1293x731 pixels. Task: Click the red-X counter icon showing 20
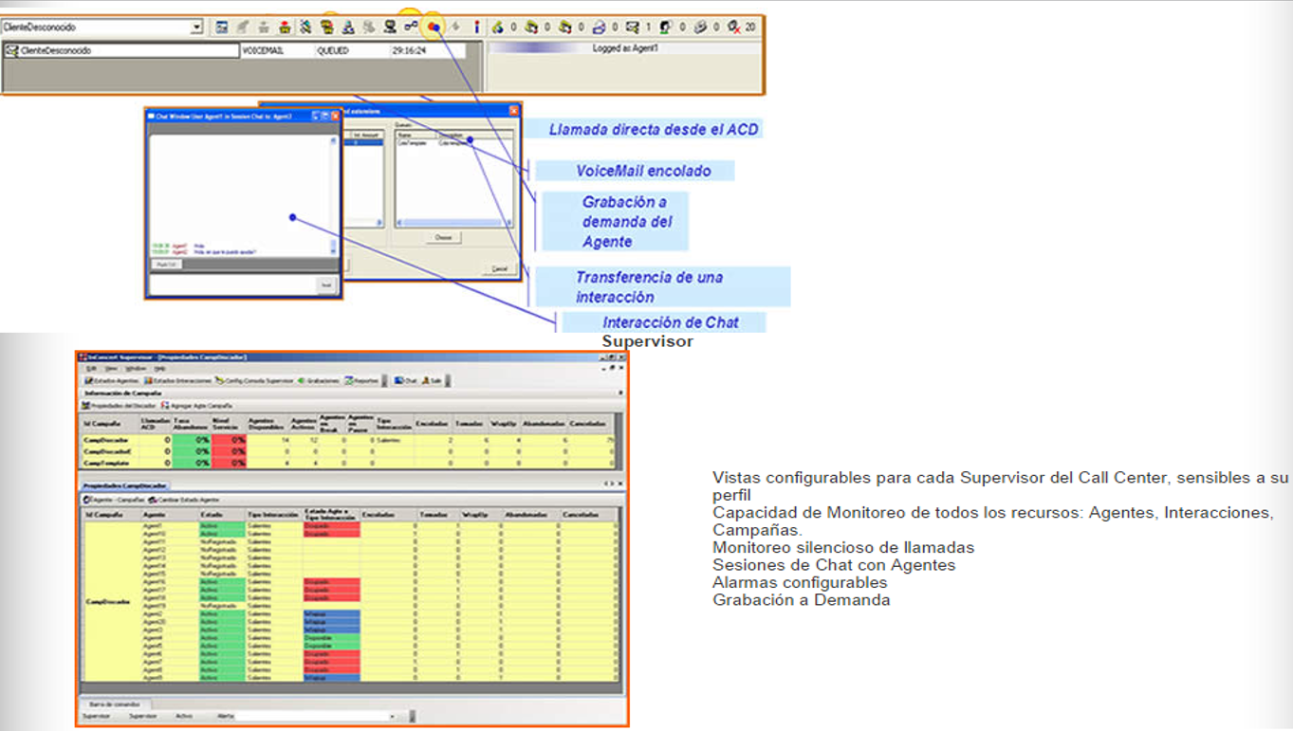click(x=734, y=27)
